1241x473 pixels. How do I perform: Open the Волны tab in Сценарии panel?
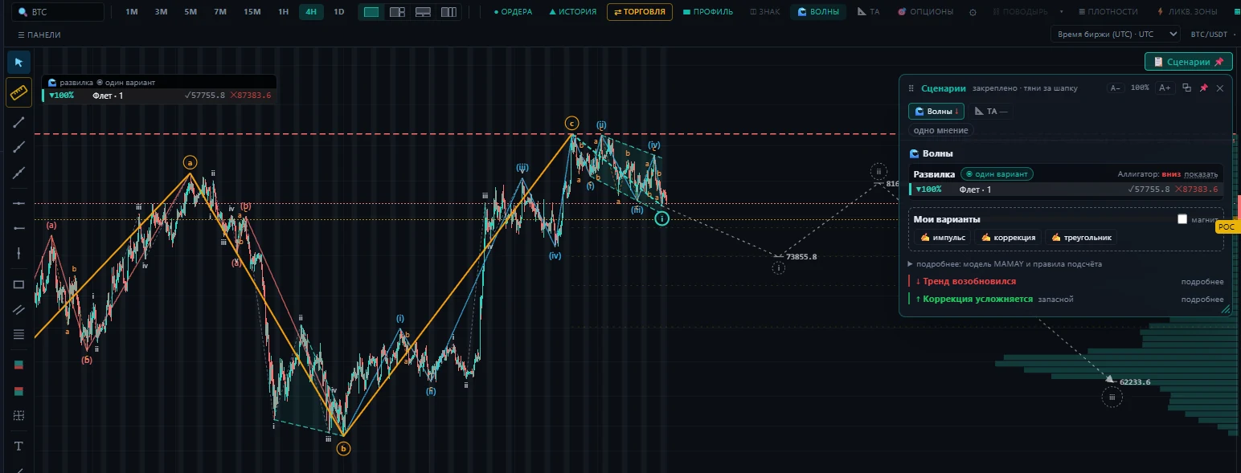point(936,112)
